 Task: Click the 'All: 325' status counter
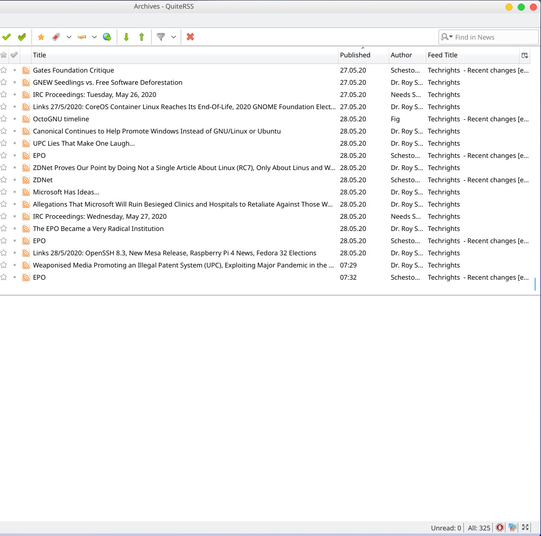coord(479,528)
